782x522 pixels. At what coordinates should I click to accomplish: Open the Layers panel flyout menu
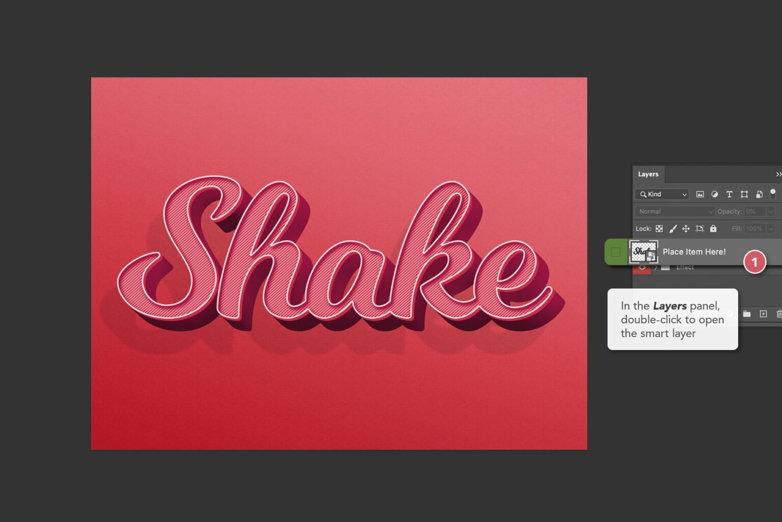(x=778, y=175)
